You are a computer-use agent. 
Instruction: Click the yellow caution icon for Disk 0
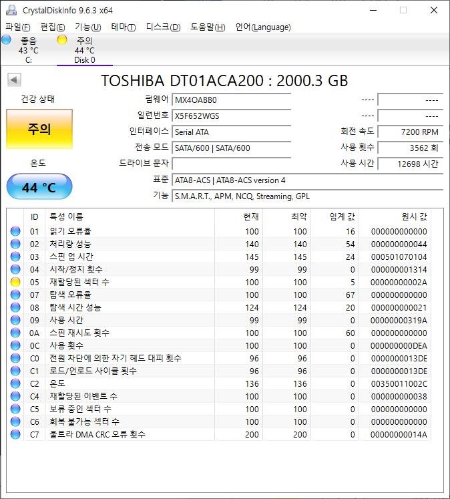coord(62,40)
